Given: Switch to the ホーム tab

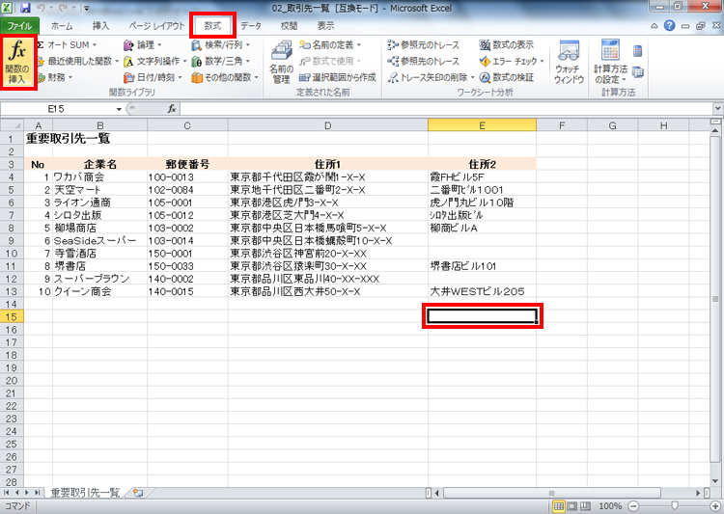Looking at the screenshot, I should point(62,26).
